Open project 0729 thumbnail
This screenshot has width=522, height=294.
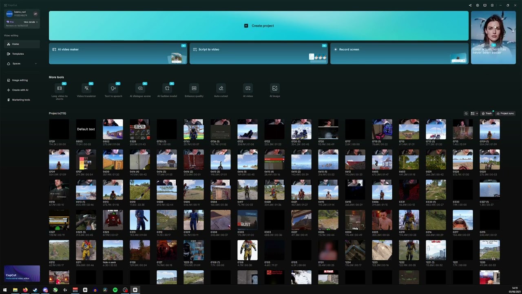point(59,129)
